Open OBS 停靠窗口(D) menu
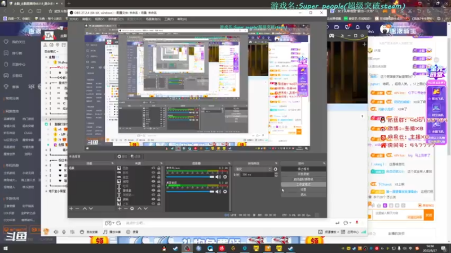The width and height of the screenshot is (451, 253). point(116,19)
